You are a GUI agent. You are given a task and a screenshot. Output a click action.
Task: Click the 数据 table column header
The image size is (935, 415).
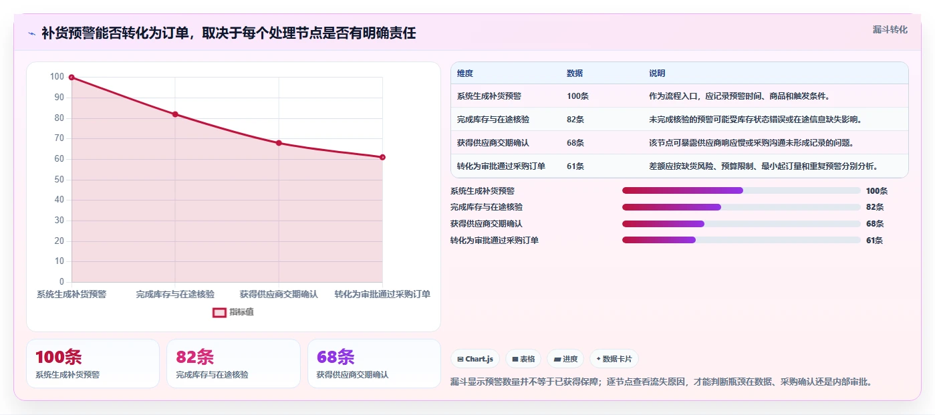click(575, 74)
